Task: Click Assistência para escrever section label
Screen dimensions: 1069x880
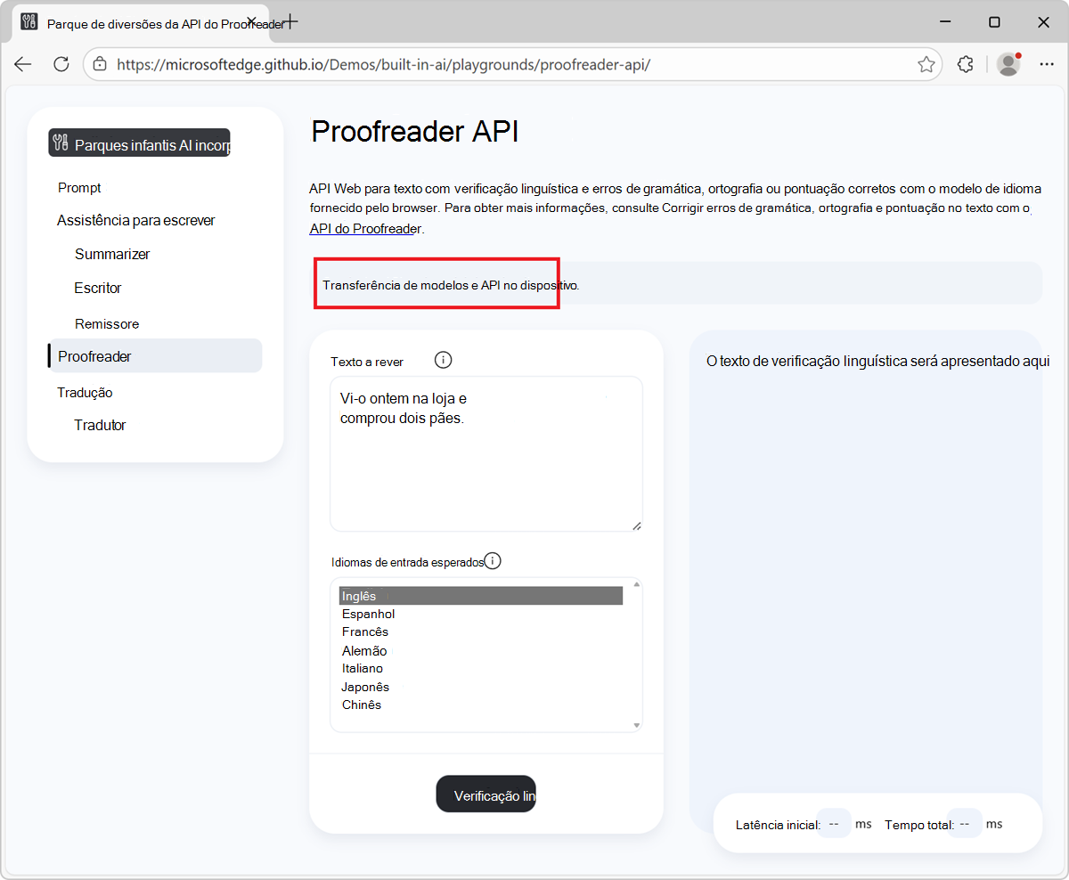Action: click(x=135, y=220)
